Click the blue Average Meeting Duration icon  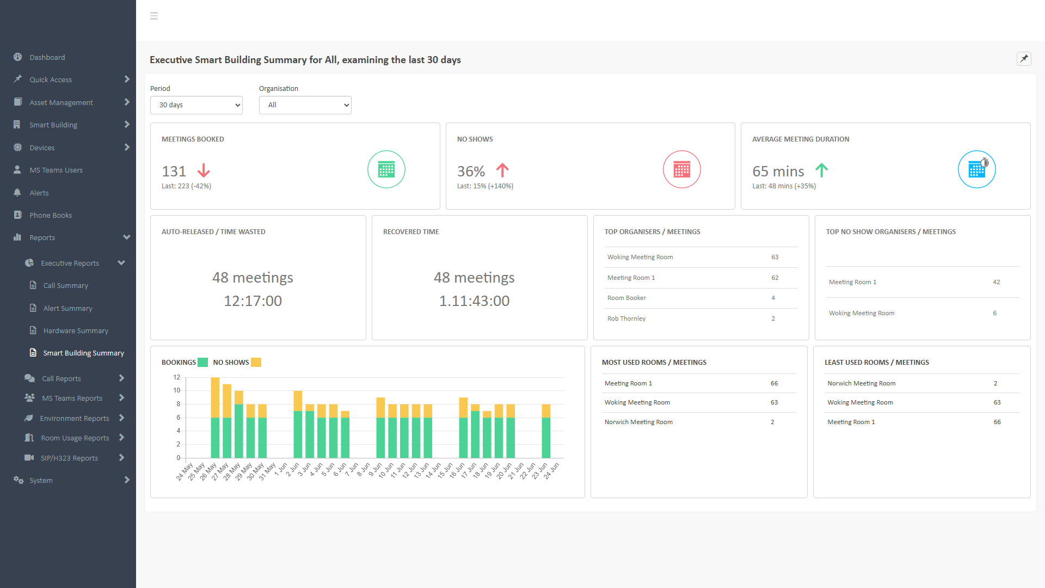(x=976, y=169)
